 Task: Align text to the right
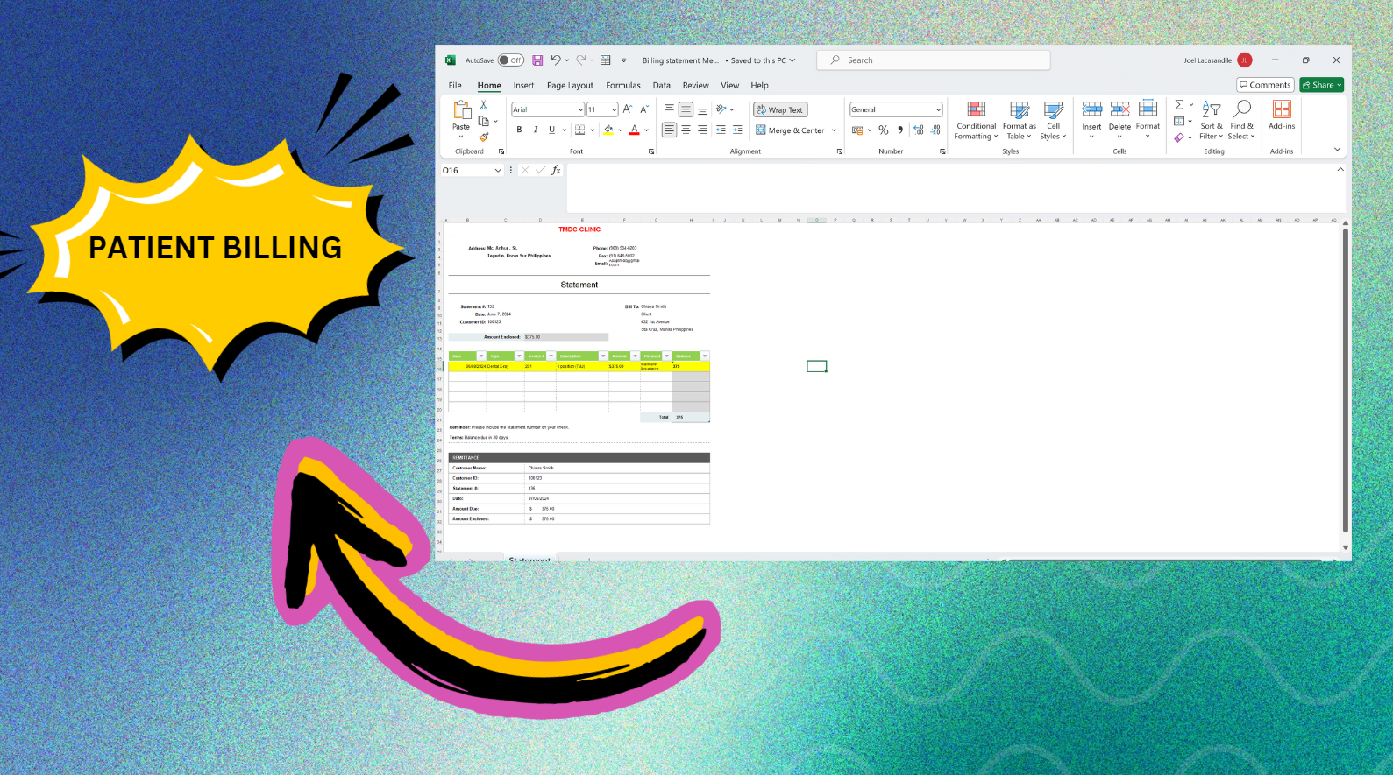(703, 130)
